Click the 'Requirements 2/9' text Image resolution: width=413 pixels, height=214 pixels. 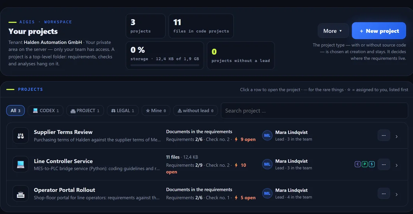point(184,165)
